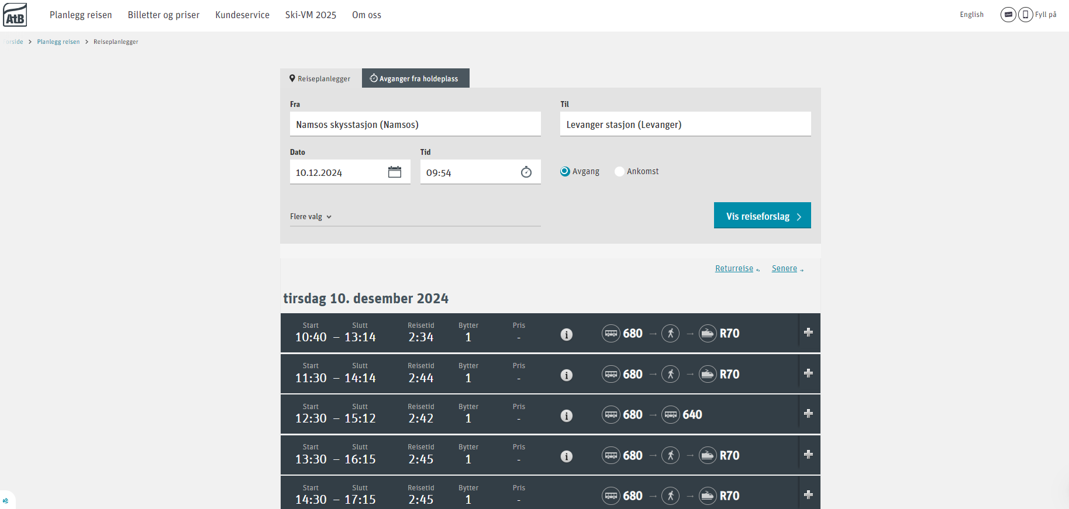This screenshot has width=1069, height=509.
Task: Switch to Avganger fra holdeplass tab
Action: click(x=415, y=78)
